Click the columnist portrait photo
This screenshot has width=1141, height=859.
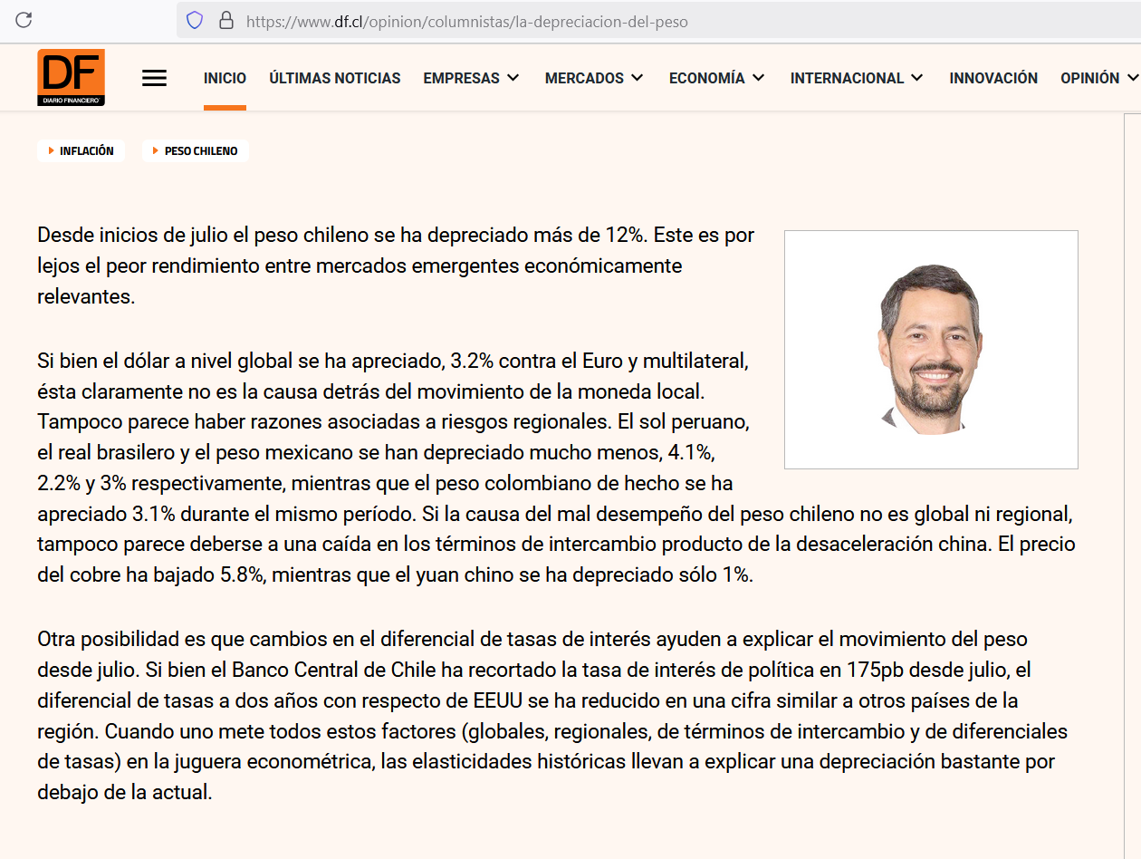coord(931,350)
